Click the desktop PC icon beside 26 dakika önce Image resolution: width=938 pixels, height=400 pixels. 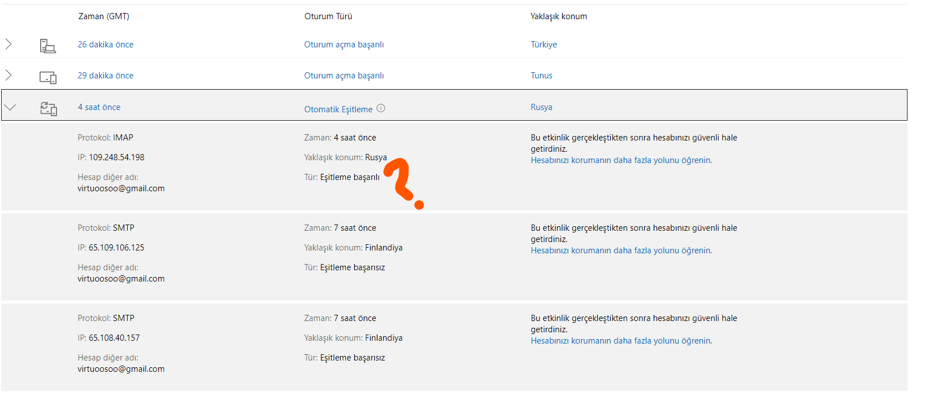click(48, 46)
